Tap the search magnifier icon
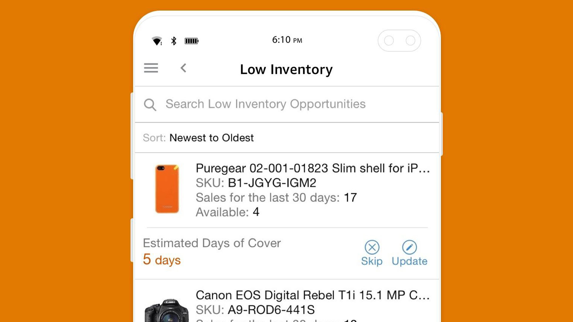This screenshot has width=573, height=322. [150, 105]
